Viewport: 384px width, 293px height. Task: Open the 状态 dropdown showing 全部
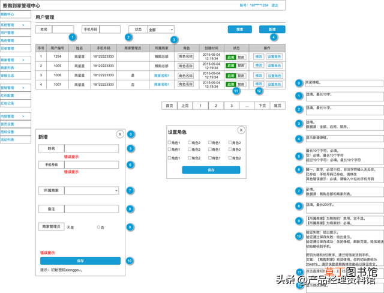(161, 29)
